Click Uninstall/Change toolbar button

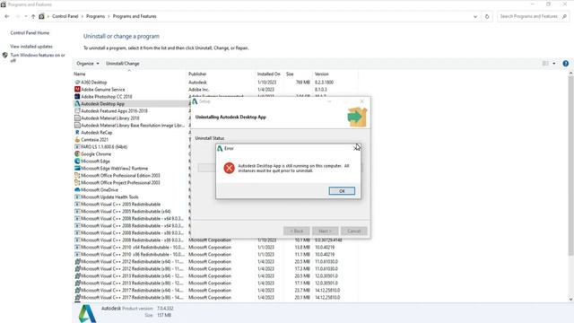coord(123,64)
